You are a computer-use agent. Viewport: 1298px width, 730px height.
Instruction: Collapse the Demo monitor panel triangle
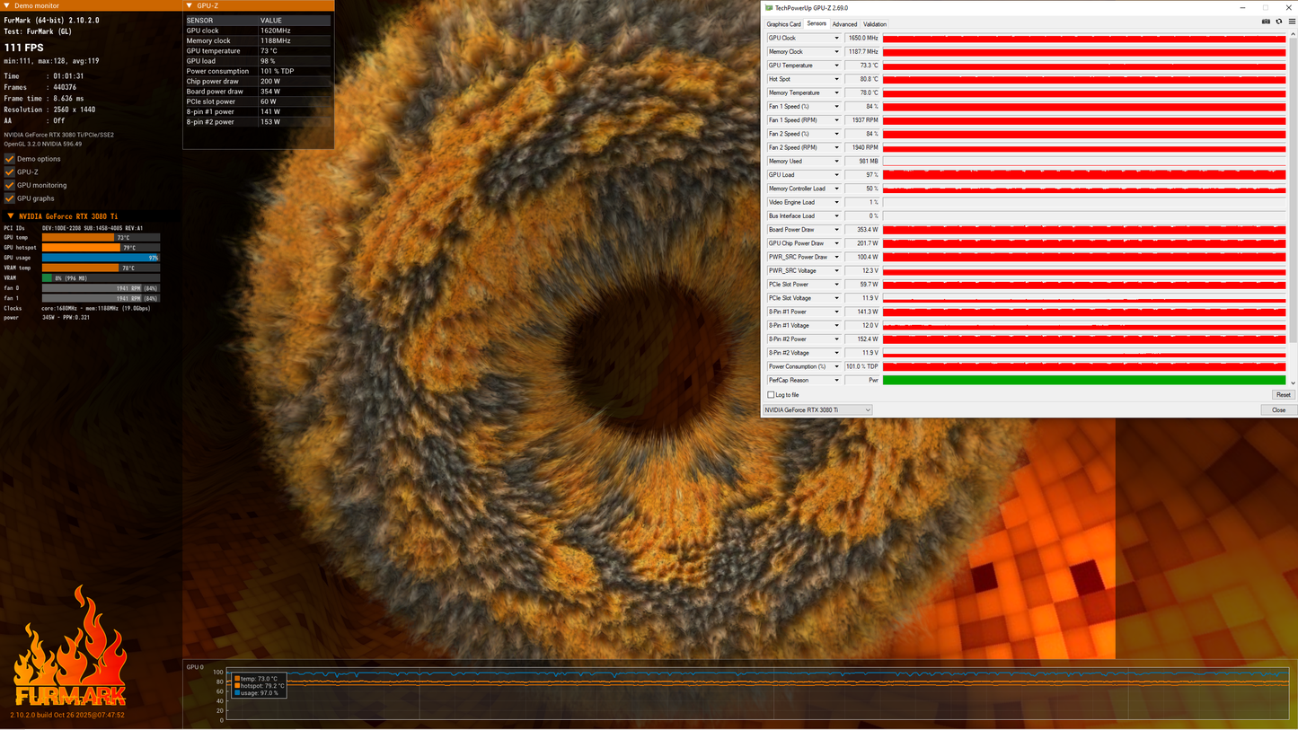[x=7, y=5]
